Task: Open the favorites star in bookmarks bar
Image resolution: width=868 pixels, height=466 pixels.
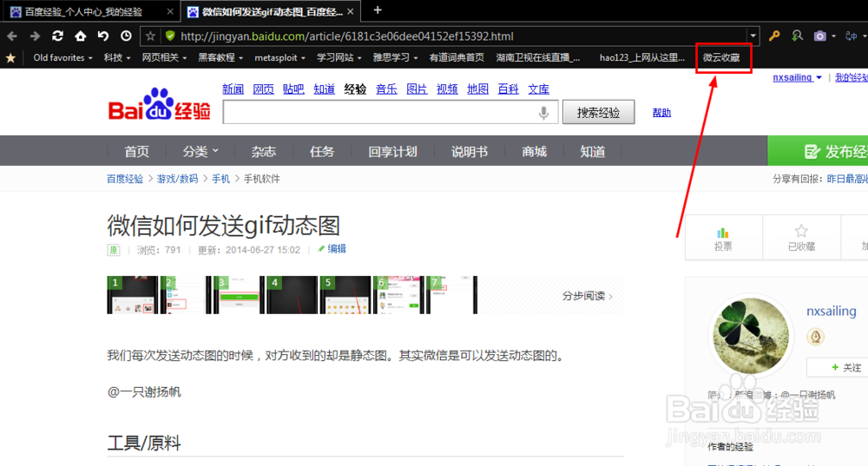Action: (10, 57)
